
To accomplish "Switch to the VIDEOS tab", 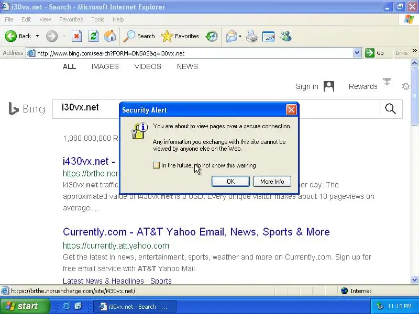I will [148, 66].
